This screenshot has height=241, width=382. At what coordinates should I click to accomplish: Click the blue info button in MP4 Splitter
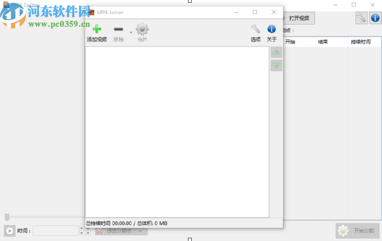coord(375,18)
